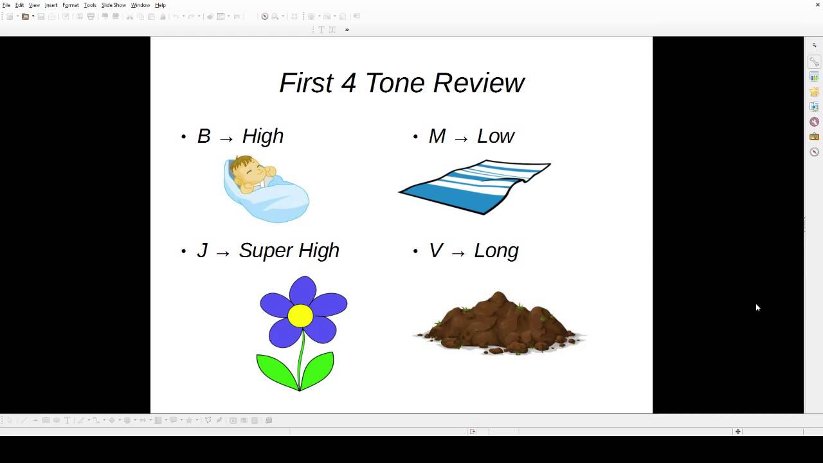Click the Navigator compass icon in top toolbar
Image resolution: width=823 pixels, height=463 pixels.
pyautogui.click(x=264, y=16)
